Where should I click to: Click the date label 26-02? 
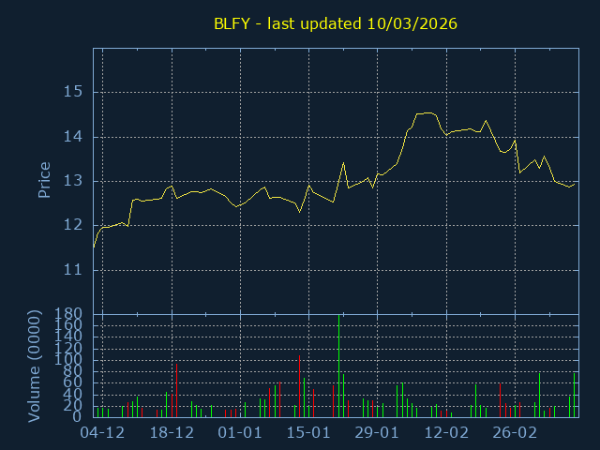point(515,433)
